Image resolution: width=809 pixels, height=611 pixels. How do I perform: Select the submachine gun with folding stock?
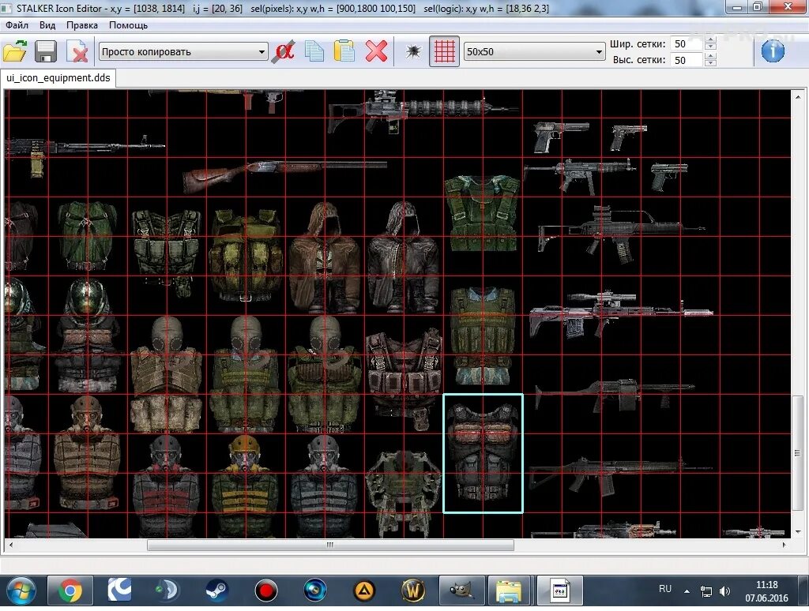pyautogui.click(x=579, y=175)
